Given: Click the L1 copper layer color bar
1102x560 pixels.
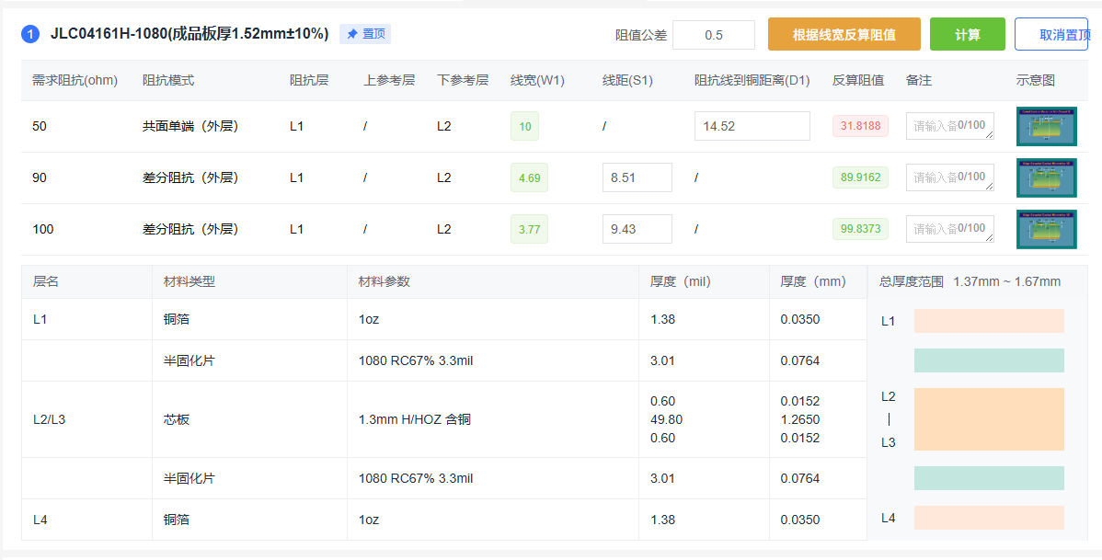Looking at the screenshot, I should (x=989, y=321).
